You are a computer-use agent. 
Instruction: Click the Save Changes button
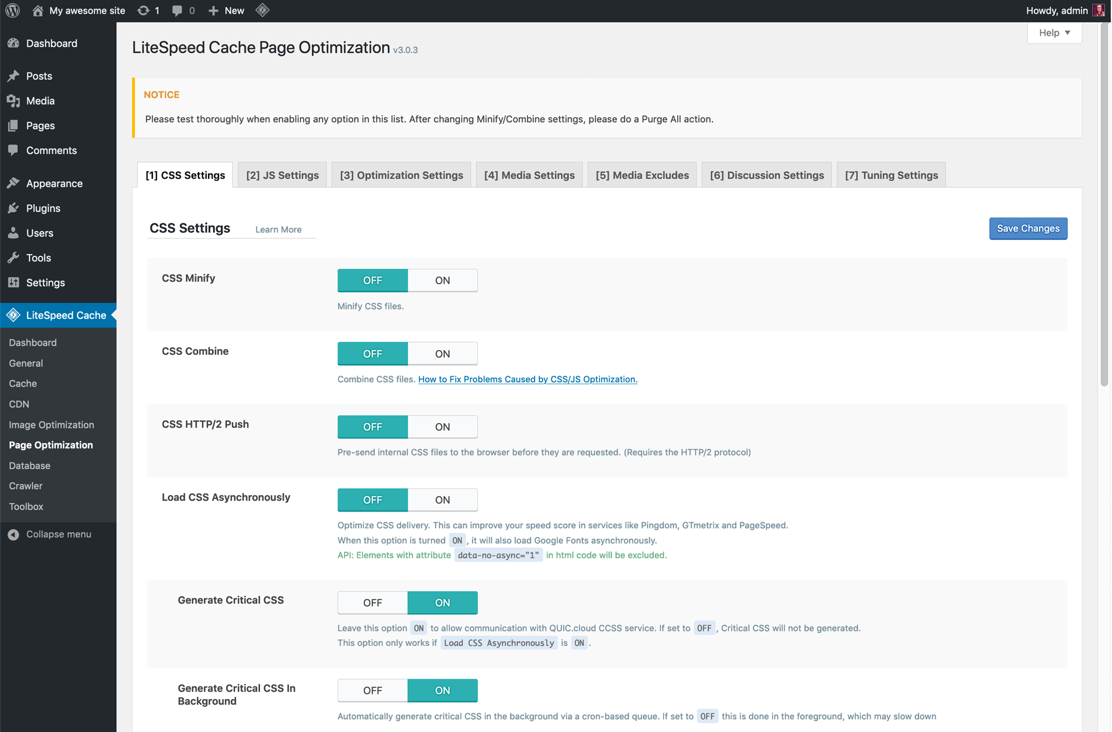pyautogui.click(x=1027, y=229)
